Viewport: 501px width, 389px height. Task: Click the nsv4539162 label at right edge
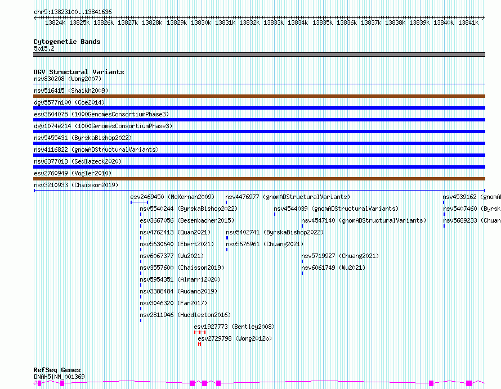pyautogui.click(x=472, y=197)
